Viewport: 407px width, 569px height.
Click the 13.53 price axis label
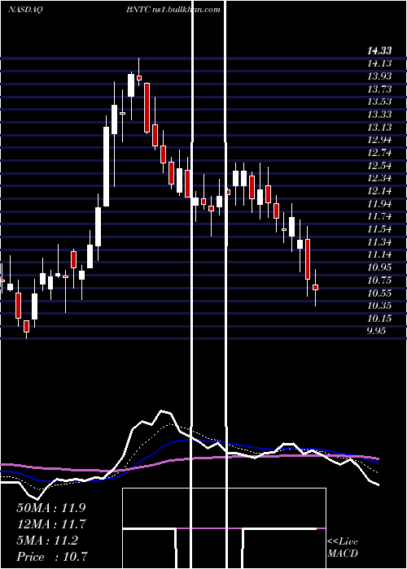(379, 102)
